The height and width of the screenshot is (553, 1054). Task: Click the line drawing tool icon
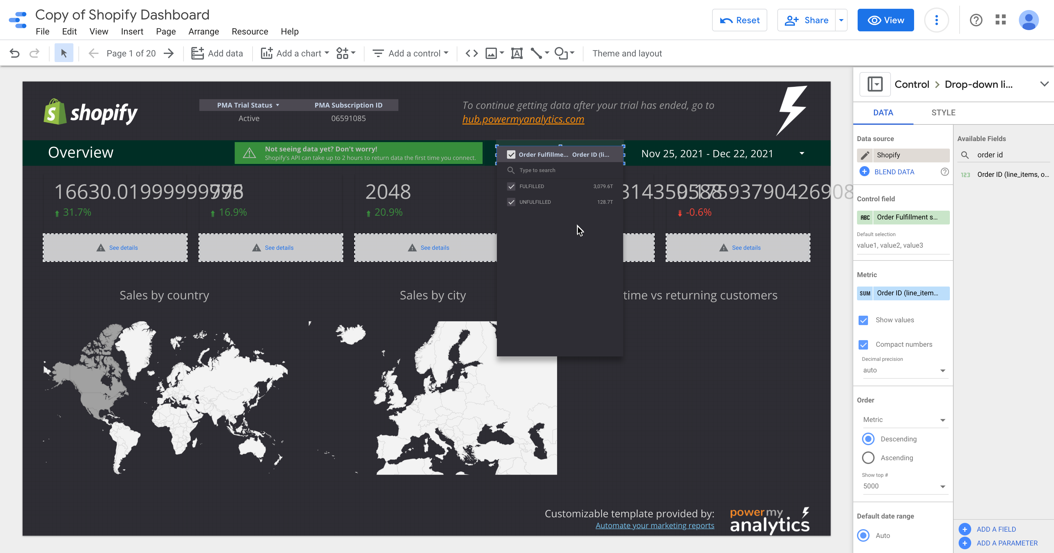pyautogui.click(x=536, y=53)
